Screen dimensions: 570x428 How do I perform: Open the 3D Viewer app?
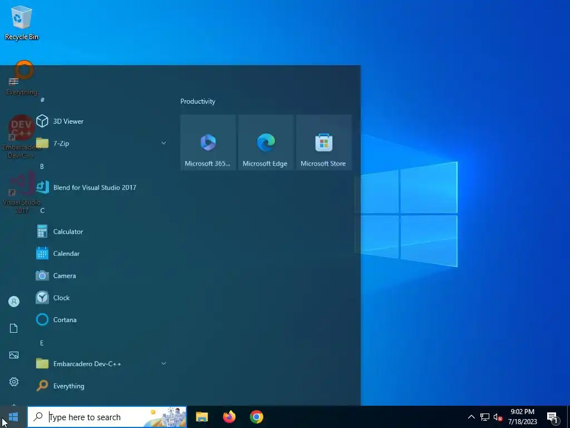tap(102, 121)
